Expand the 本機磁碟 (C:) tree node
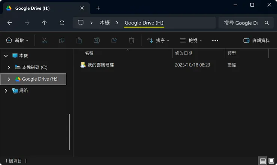 (9, 68)
